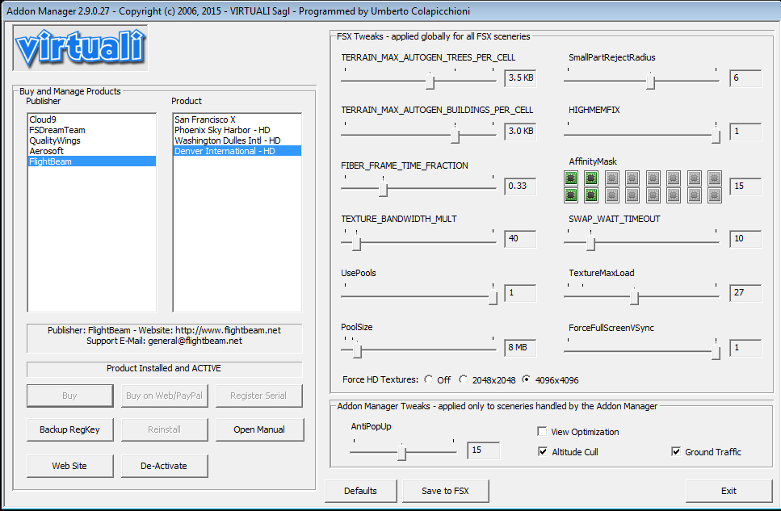Open the product manual
The image size is (781, 511).
click(259, 429)
